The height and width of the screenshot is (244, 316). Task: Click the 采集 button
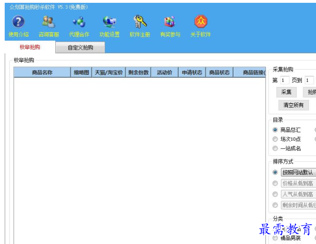[x=286, y=92]
